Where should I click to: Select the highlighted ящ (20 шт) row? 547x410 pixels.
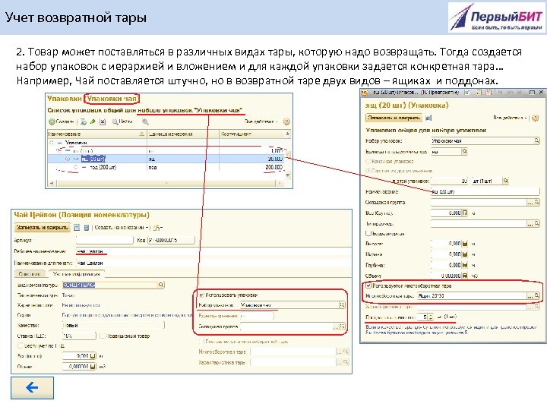pos(166,159)
